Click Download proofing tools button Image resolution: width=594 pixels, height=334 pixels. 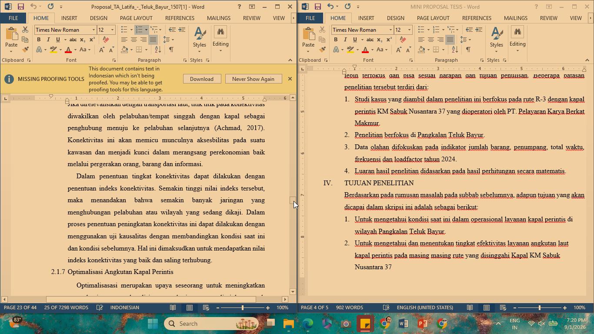[201, 79]
